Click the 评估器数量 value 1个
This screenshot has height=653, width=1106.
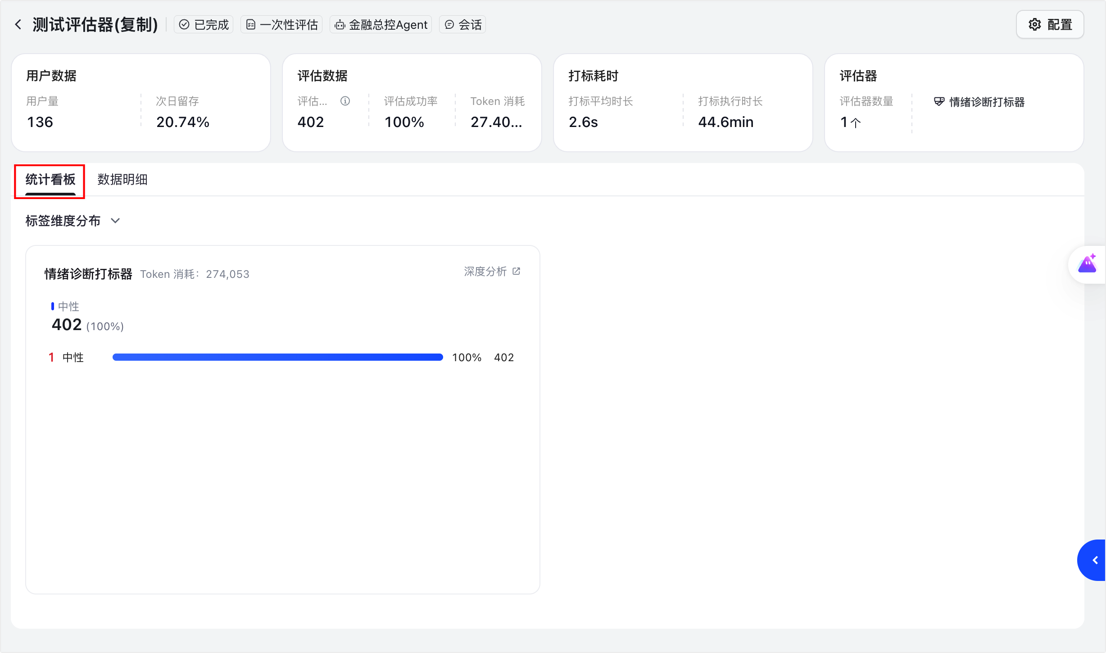click(851, 122)
